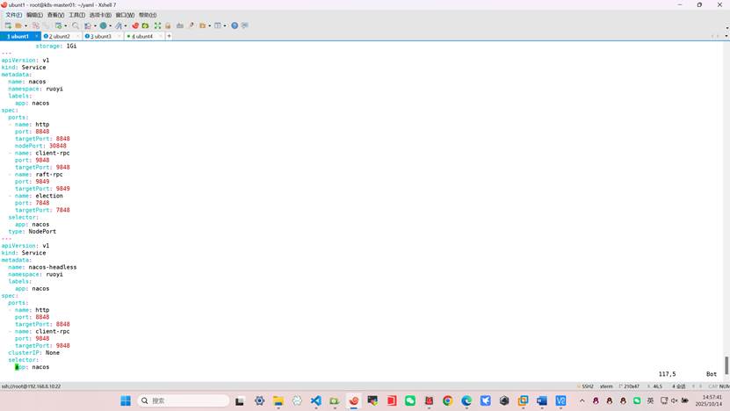730x411 pixels.
Task: Click the font settings icon in toolbar
Action: [119, 25]
